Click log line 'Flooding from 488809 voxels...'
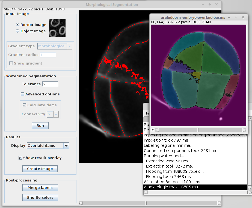This screenshot has height=208, width=252. (175, 171)
